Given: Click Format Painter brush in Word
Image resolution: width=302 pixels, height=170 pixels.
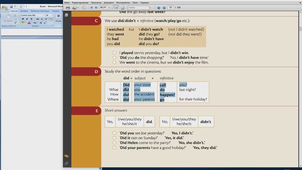Looking at the screenshot, I should [16, 23].
